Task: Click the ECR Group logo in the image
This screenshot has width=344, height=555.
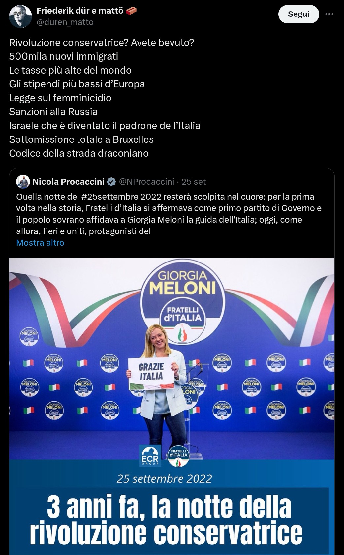Action: (x=150, y=455)
